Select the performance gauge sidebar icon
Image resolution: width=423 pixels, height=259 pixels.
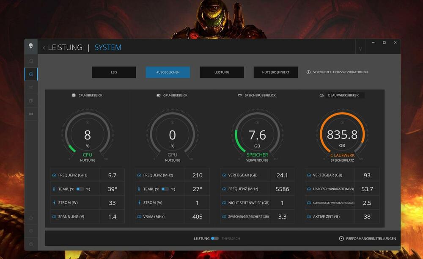(x=31, y=74)
